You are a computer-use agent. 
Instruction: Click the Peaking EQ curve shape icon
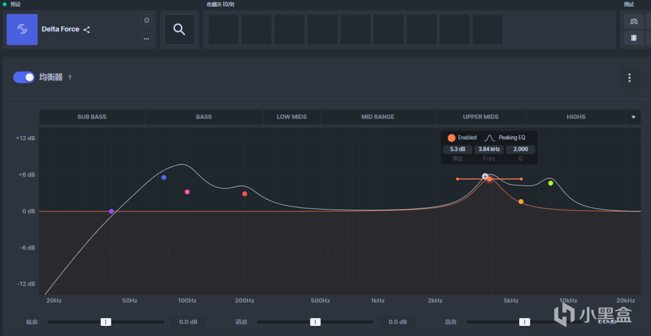(x=489, y=138)
